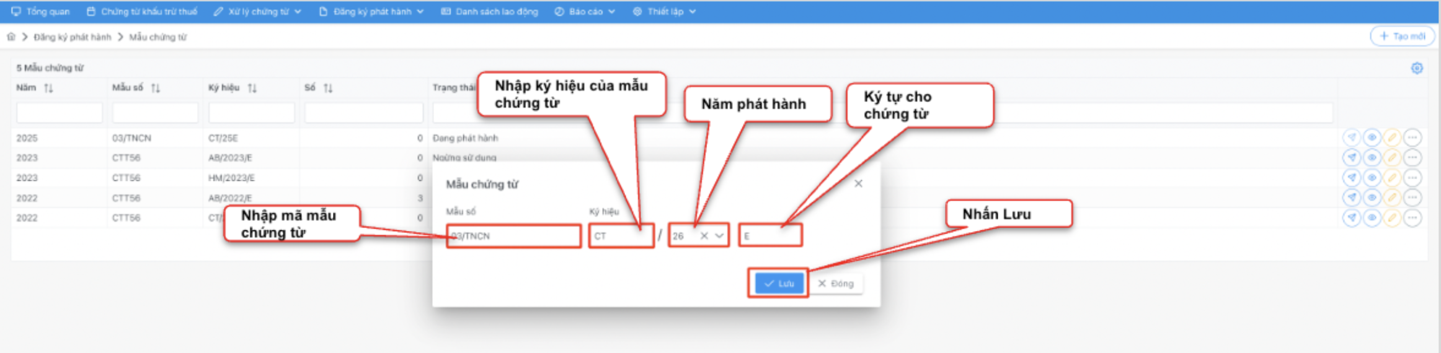The width and height of the screenshot is (1441, 353).
Task: Click the home icon in the breadcrumb
Action: click(x=11, y=37)
